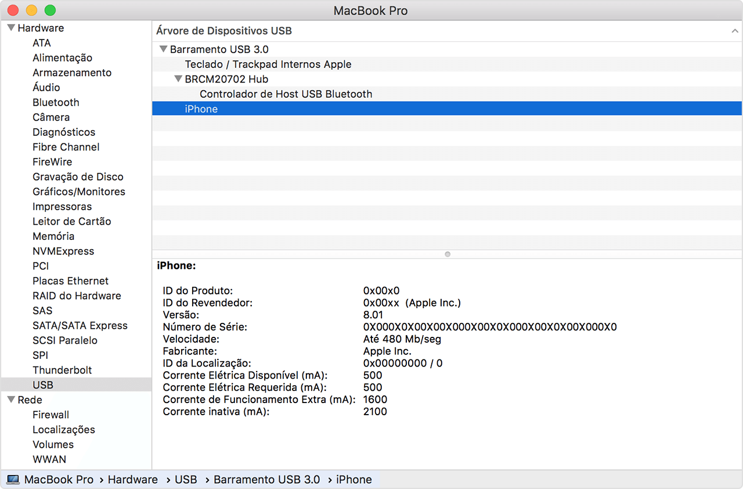Screen dimensions: 743x489
Task: Click Barramento USB 3.0 in path bar
Action: click(x=266, y=480)
